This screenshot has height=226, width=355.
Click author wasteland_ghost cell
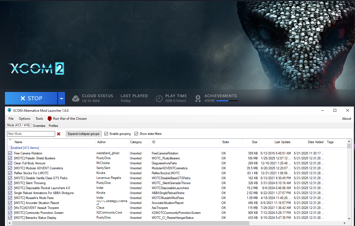[x=108, y=153]
